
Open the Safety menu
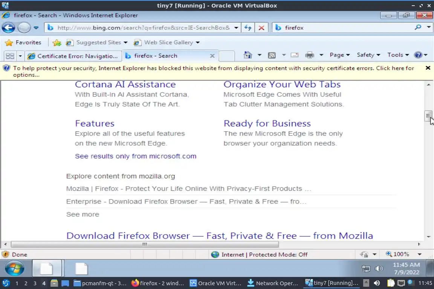tap(368, 55)
